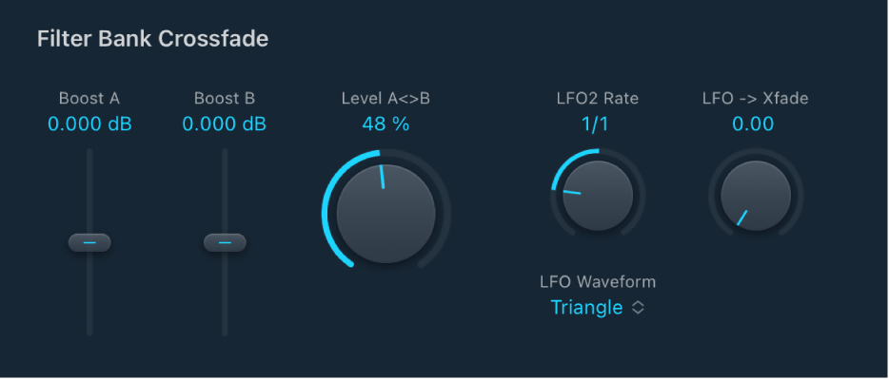Click the LFO2 Rate 1/1 value
Screen dimensions: 889x380
click(x=598, y=124)
